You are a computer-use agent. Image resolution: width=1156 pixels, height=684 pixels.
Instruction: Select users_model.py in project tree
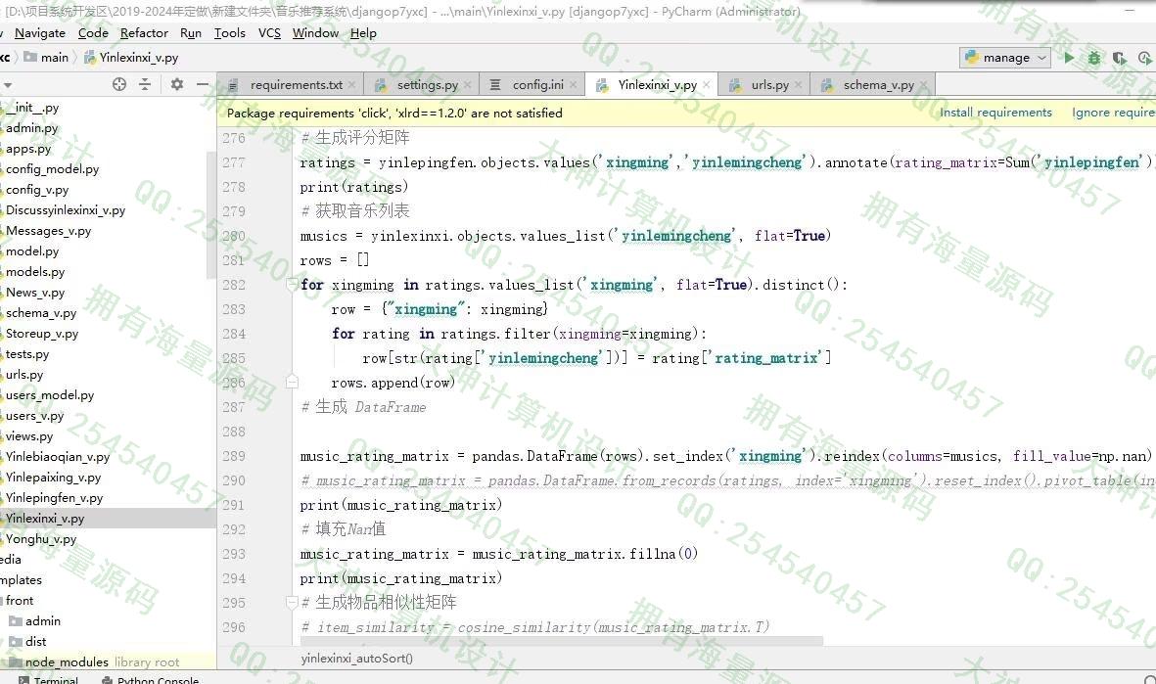pos(49,395)
